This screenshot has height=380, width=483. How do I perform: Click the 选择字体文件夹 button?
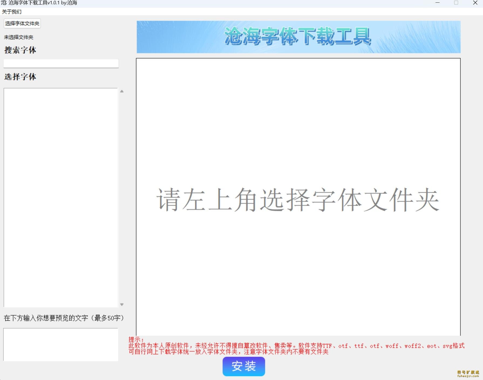[x=22, y=23]
